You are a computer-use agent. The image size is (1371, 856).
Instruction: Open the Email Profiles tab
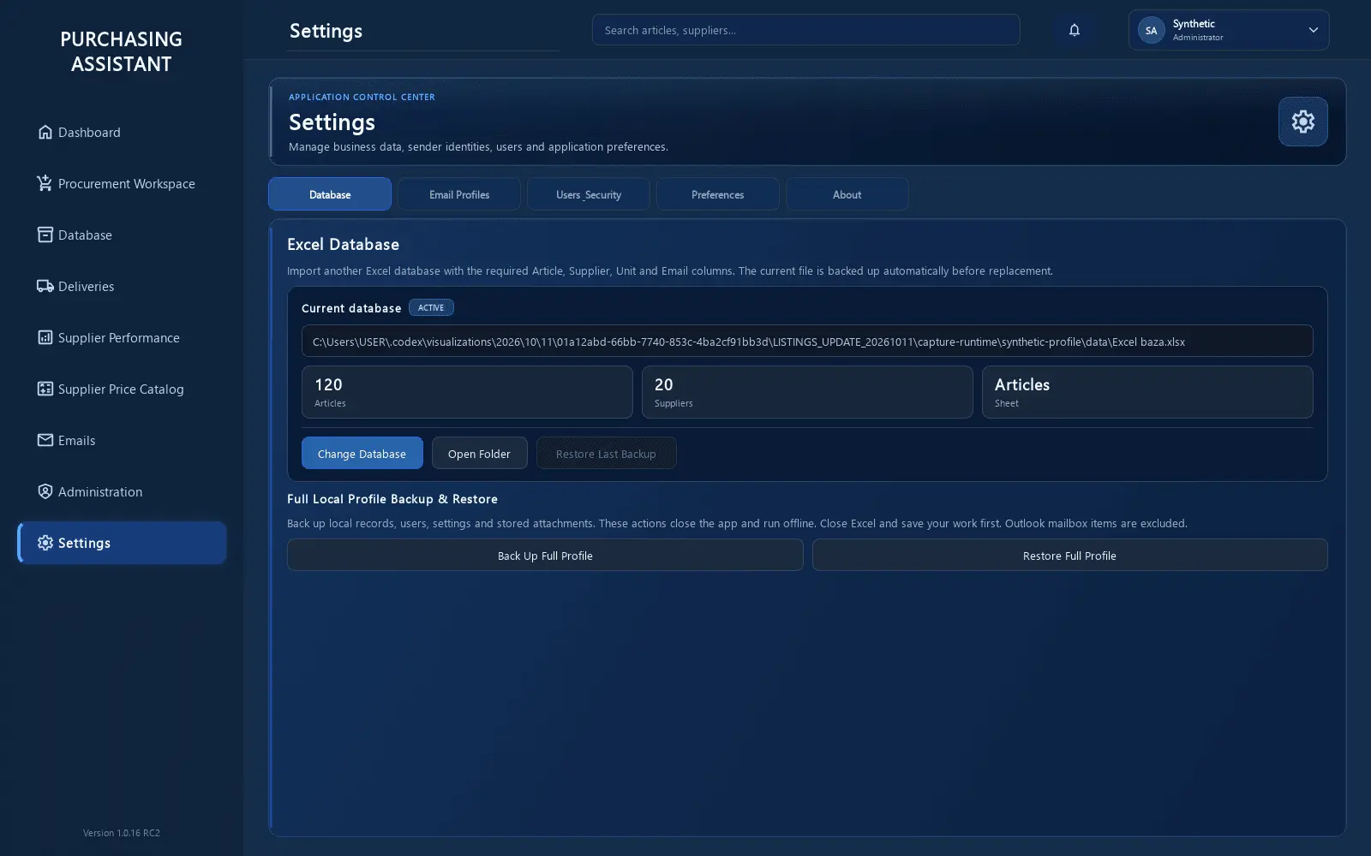click(x=459, y=194)
